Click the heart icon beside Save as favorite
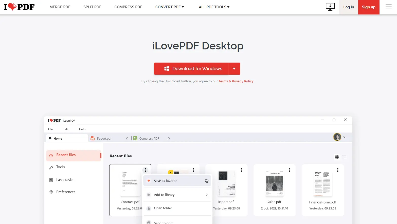The height and width of the screenshot is (224, 397). (149, 181)
